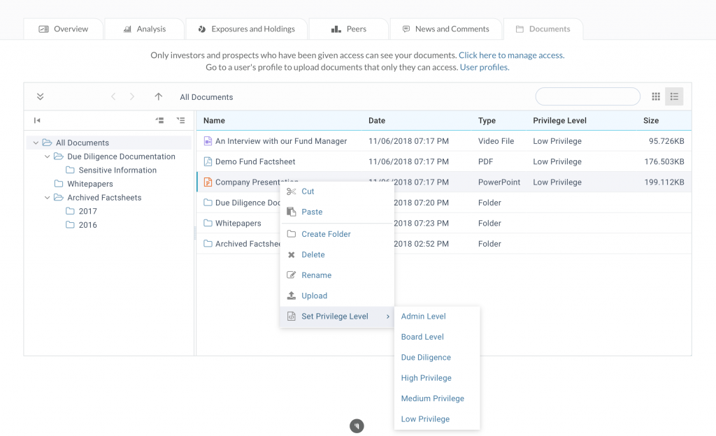Click inside the search field
The image size is (716, 436).
point(587,96)
